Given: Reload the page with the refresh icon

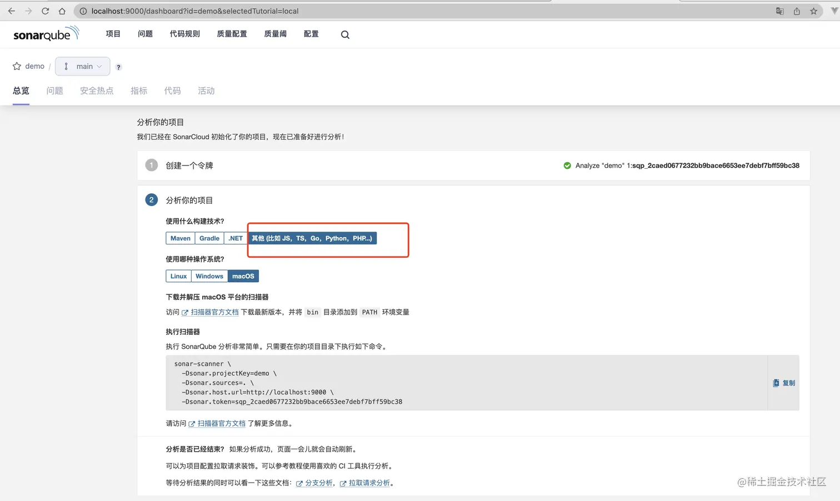Looking at the screenshot, I should click(46, 11).
